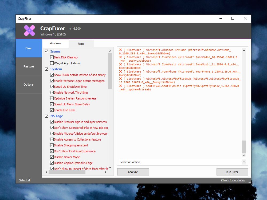Click the Microsoft.YourPhone bloatware log line
The width and height of the screenshot is (267, 200).
pos(180,73)
